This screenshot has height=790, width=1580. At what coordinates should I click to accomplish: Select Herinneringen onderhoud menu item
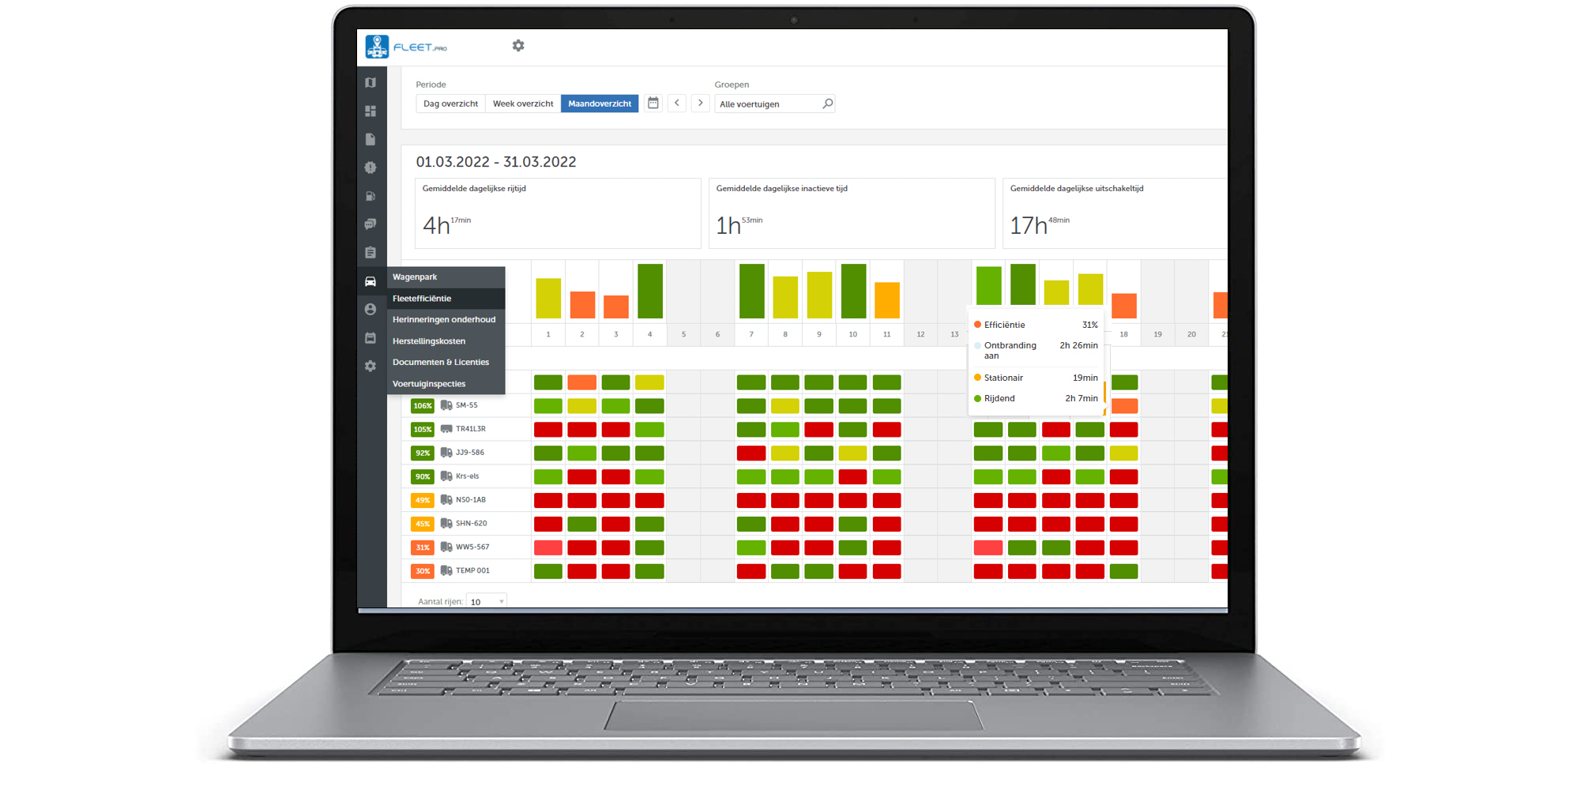click(444, 320)
